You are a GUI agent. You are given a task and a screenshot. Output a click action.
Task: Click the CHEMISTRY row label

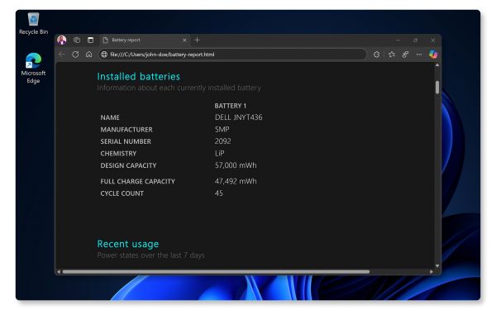pyautogui.click(x=118, y=154)
